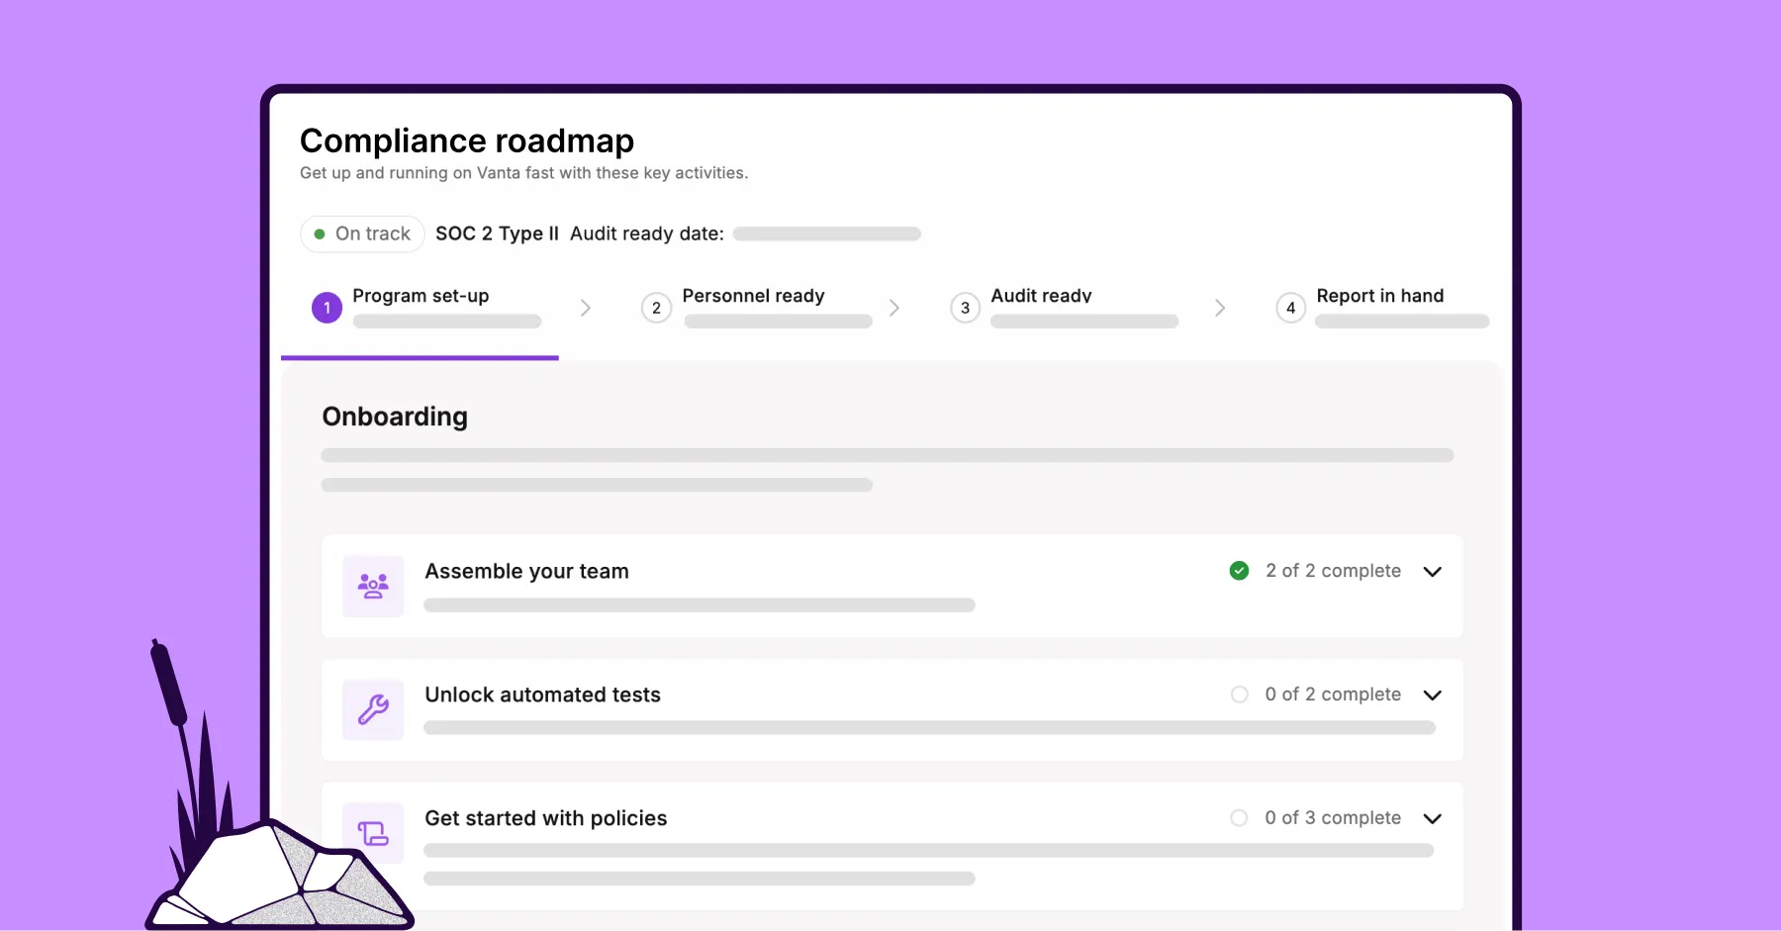
Task: Click the step 4 circle for Report in hand
Action: pos(1290,308)
